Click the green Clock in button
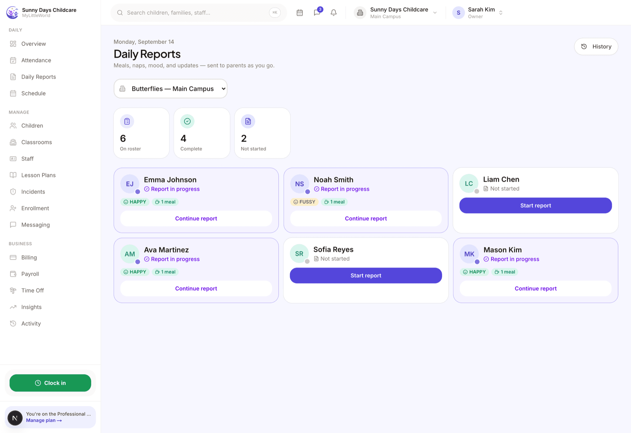The height and width of the screenshot is (433, 631). pyautogui.click(x=50, y=383)
